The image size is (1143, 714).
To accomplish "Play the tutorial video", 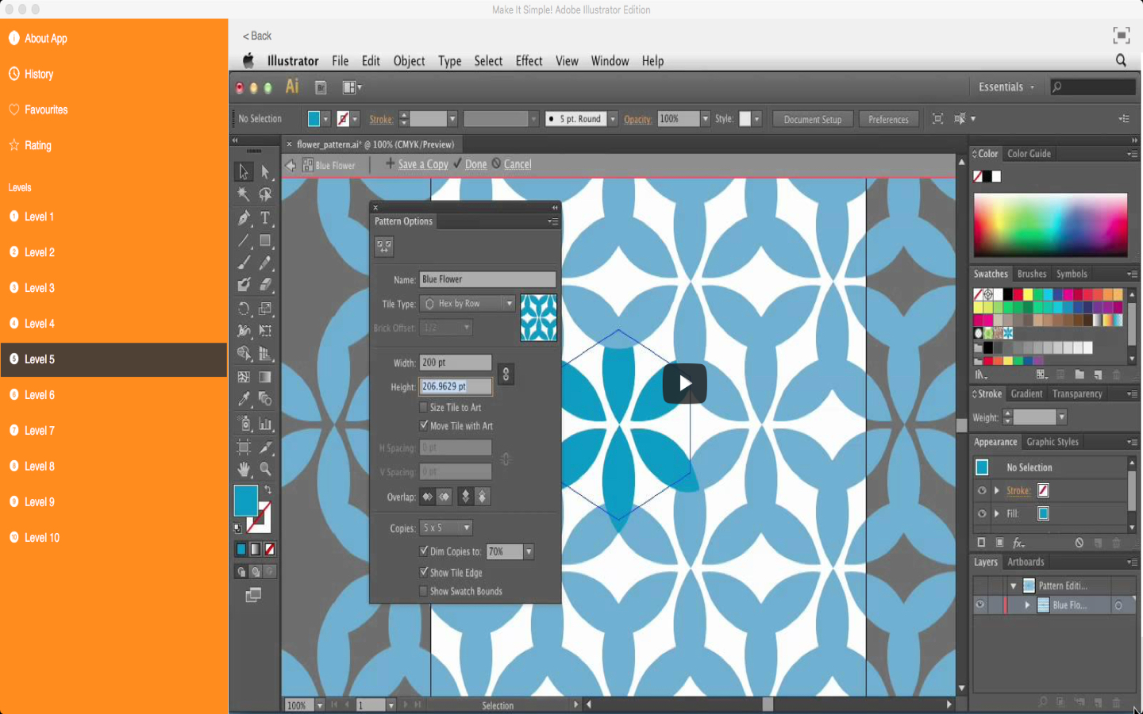I will tap(684, 384).
